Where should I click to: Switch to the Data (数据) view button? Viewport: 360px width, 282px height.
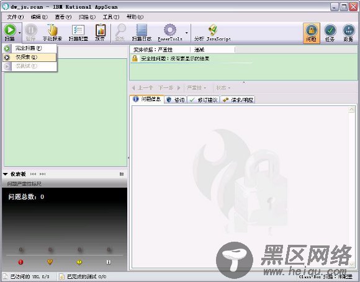(349, 33)
